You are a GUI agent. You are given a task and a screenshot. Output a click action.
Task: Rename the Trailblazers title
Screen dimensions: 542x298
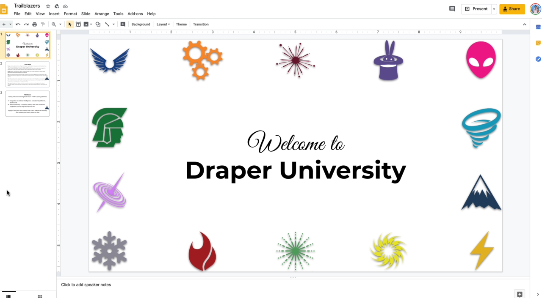click(x=27, y=6)
